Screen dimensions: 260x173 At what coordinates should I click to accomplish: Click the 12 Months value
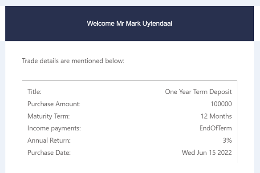tap(216, 116)
